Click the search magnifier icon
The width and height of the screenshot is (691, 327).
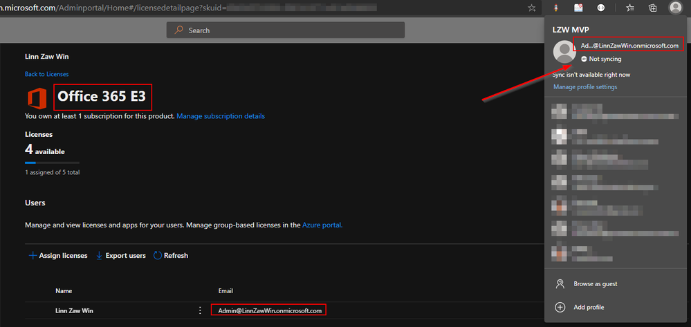click(179, 30)
